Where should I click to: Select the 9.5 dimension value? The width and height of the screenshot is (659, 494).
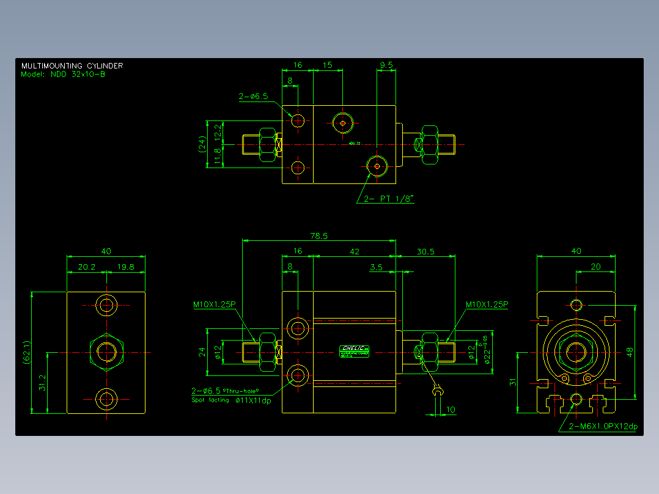pos(386,65)
